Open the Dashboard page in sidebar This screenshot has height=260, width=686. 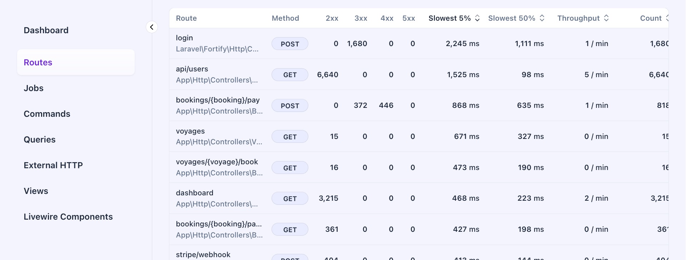[x=46, y=30]
